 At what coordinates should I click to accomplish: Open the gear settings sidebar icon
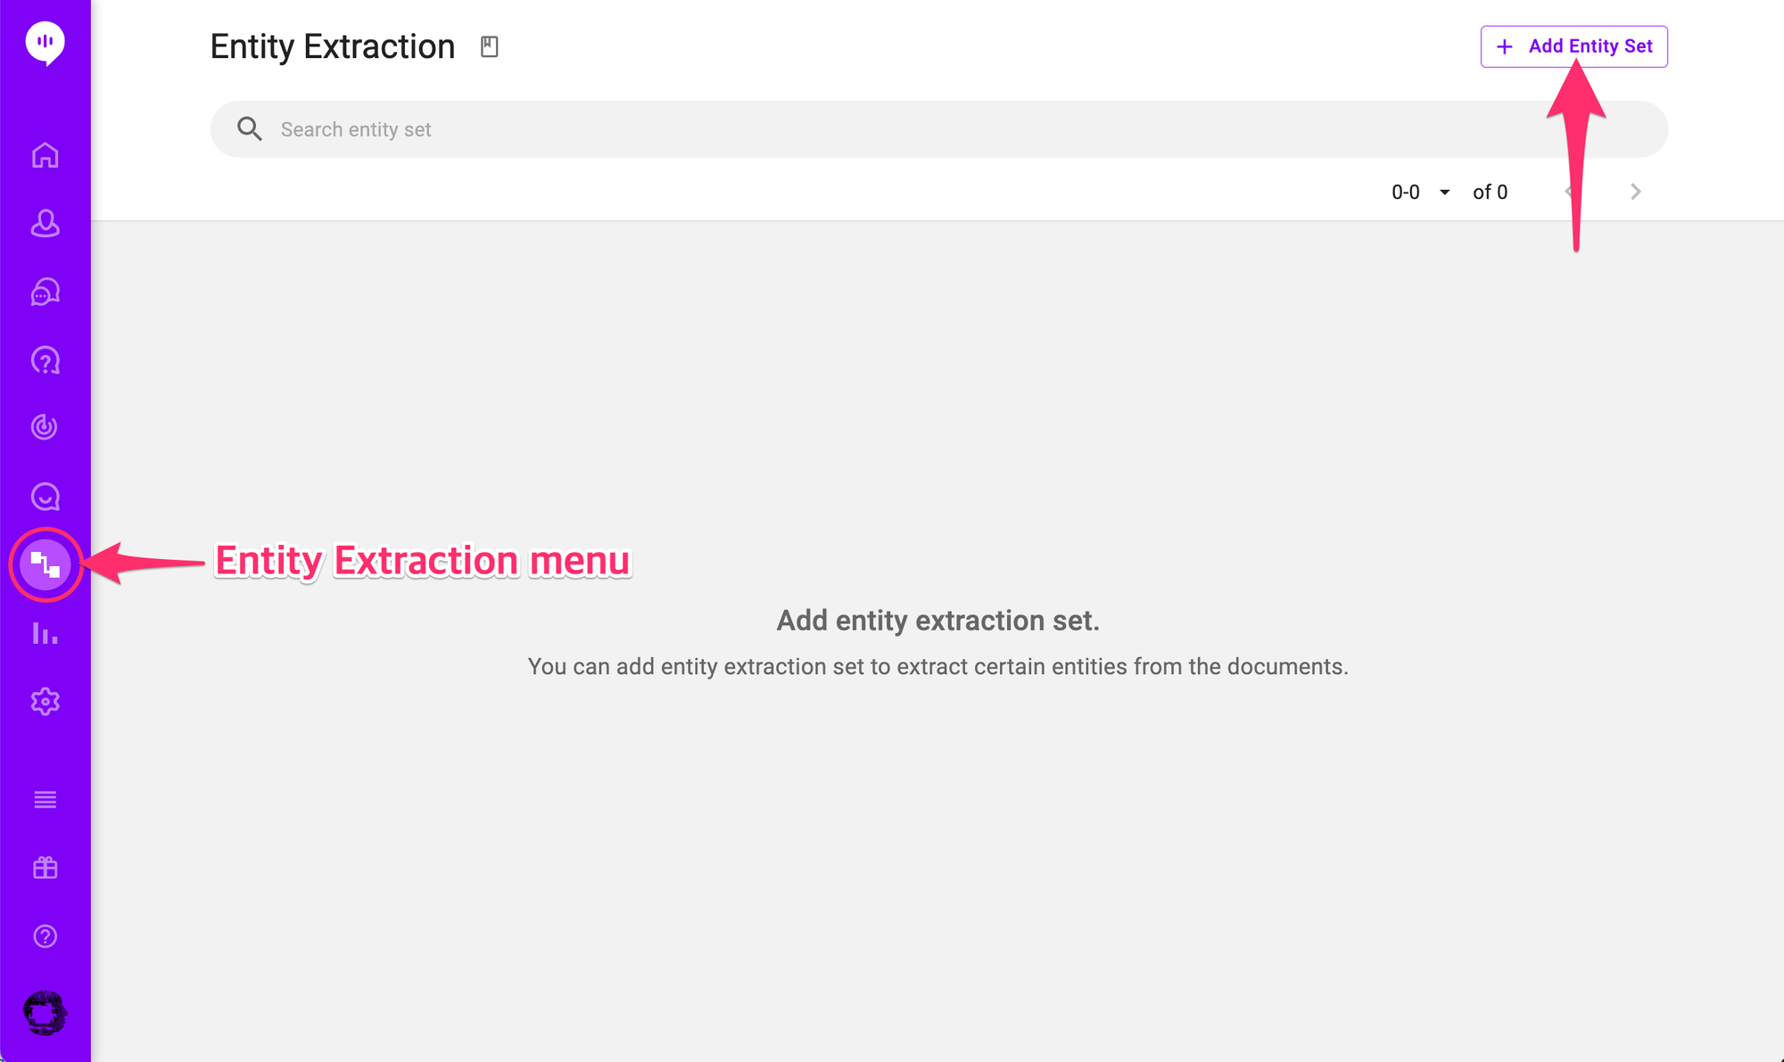click(45, 702)
